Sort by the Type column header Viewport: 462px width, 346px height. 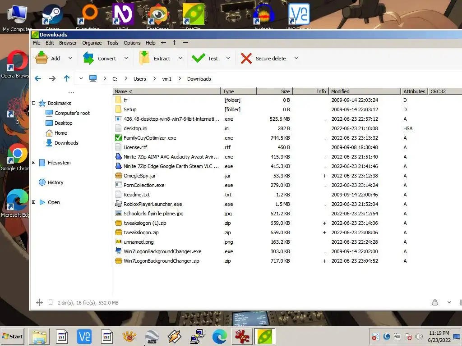238,91
